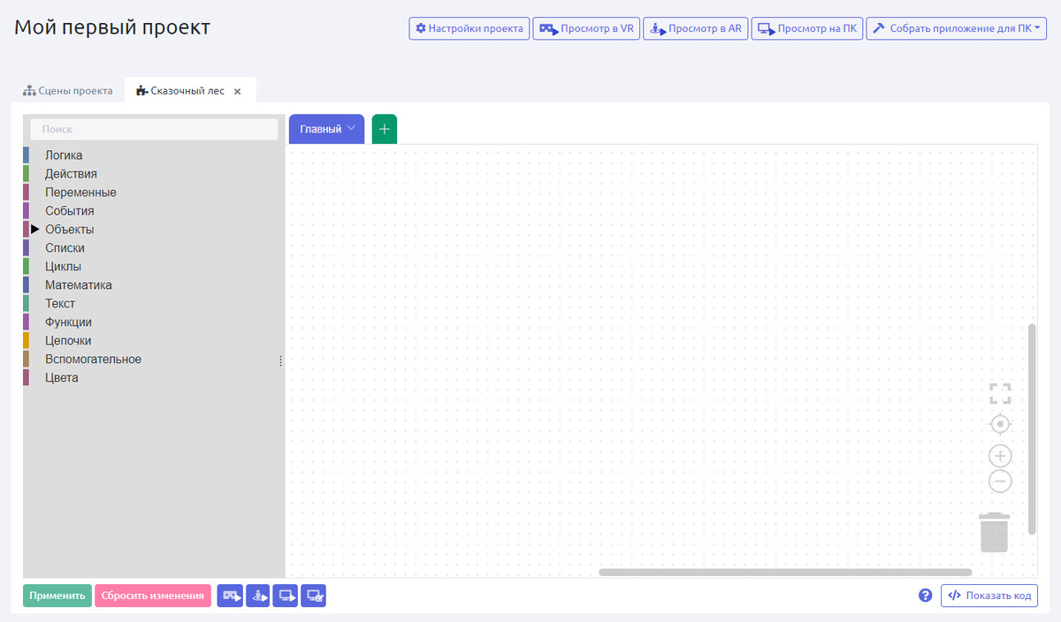Viewport: 1061px width, 622px height.
Task: Click Просмотр в VR top button
Action: (586, 28)
